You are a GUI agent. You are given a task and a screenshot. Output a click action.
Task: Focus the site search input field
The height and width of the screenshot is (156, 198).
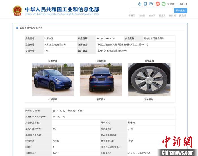click(152, 11)
